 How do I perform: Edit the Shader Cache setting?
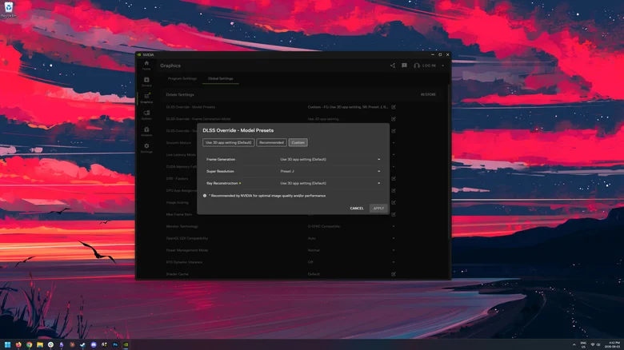(x=393, y=274)
